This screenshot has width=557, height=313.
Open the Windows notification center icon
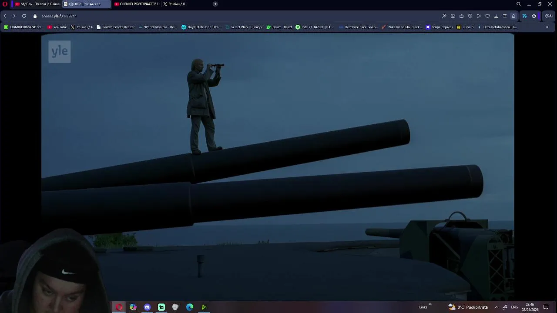546,307
